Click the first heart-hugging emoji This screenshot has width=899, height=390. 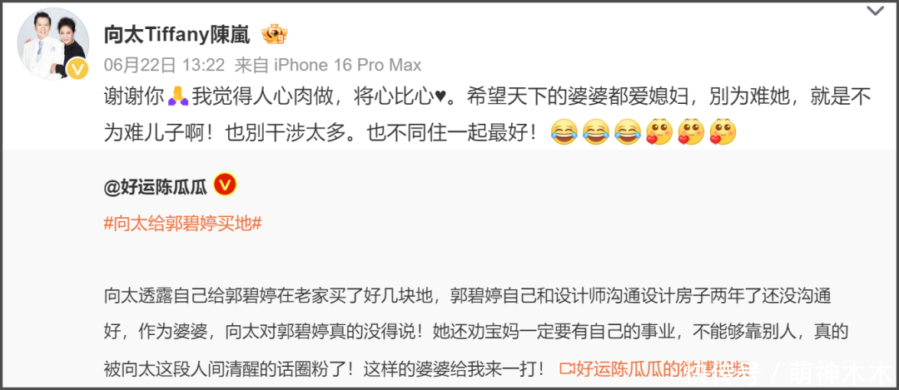[658, 133]
